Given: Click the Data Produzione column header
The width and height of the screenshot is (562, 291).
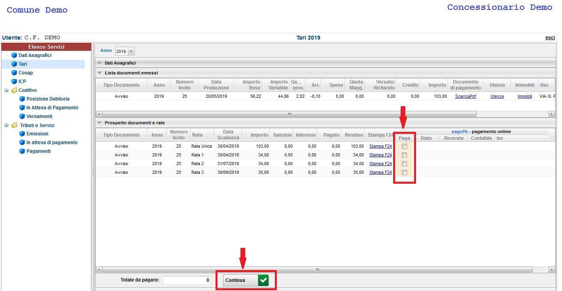Looking at the screenshot, I should [216, 85].
